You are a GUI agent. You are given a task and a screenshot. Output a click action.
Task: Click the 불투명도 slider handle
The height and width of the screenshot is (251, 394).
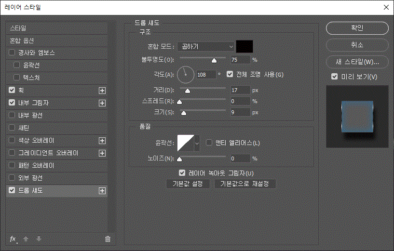pos(214,61)
